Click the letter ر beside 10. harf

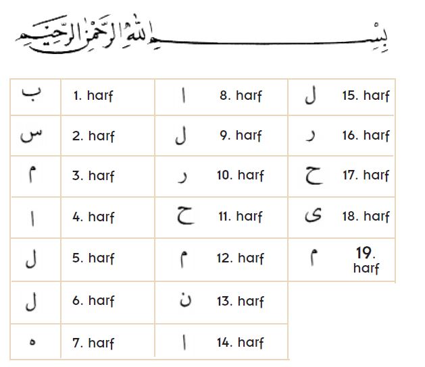pos(182,177)
